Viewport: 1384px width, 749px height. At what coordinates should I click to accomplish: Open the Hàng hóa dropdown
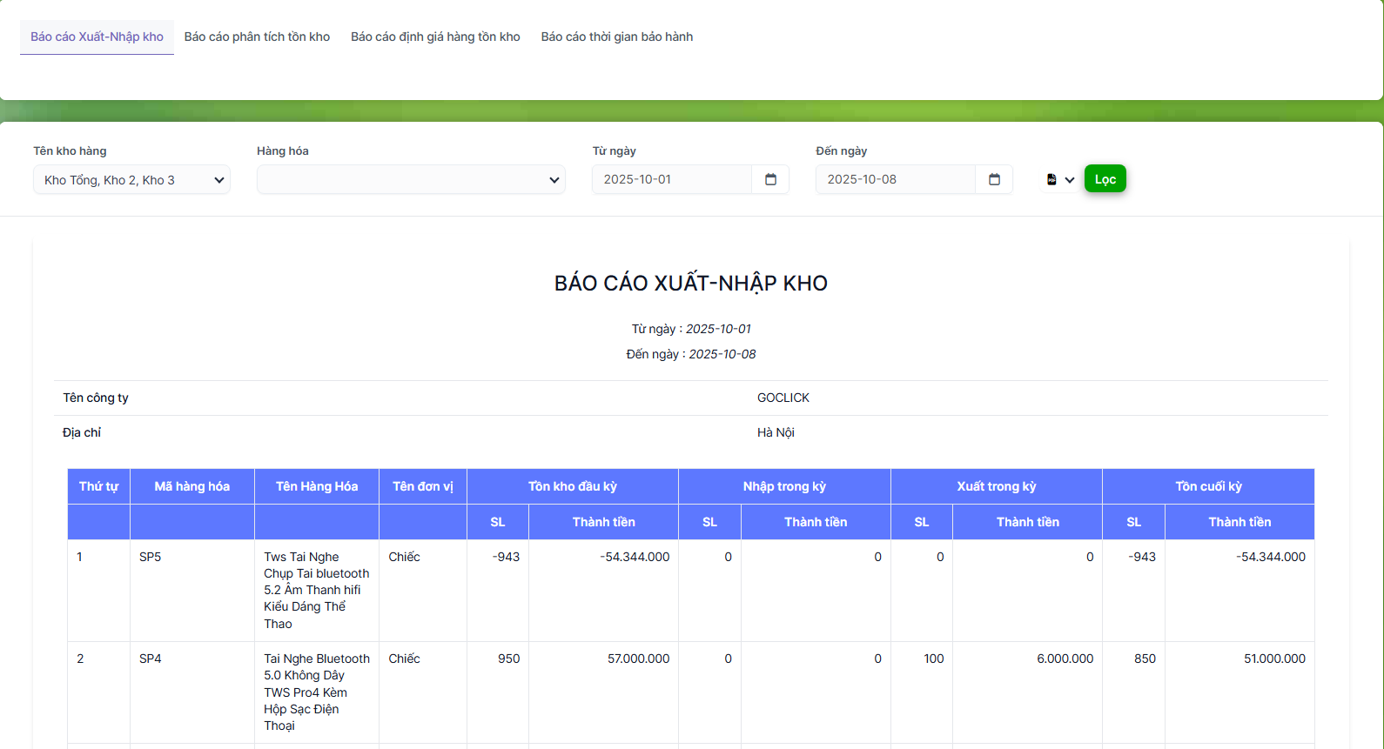click(x=411, y=180)
